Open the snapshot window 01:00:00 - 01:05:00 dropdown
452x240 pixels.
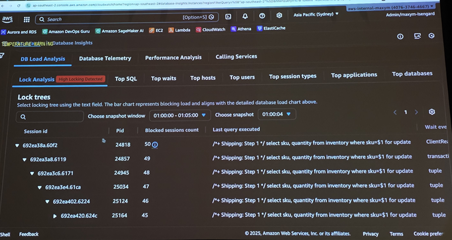coord(180,115)
